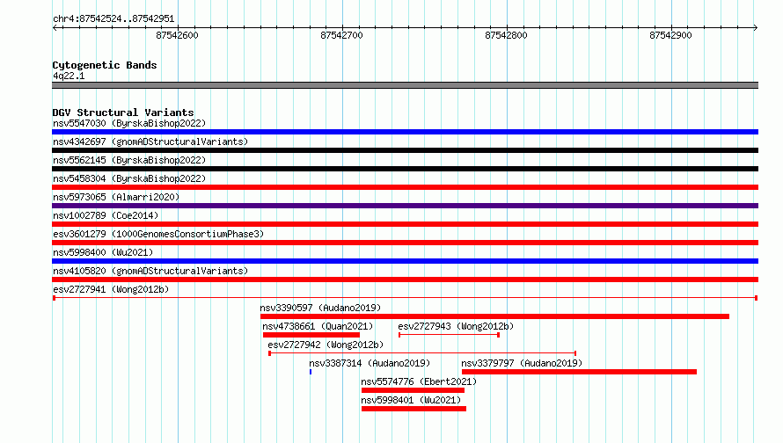Click the ruler's left arrowhead
The height and width of the screenshot is (443, 783).
pos(55,28)
